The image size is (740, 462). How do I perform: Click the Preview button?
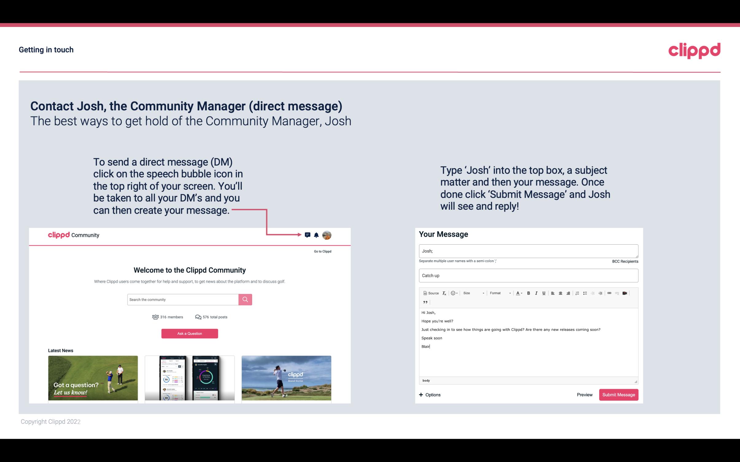click(584, 395)
